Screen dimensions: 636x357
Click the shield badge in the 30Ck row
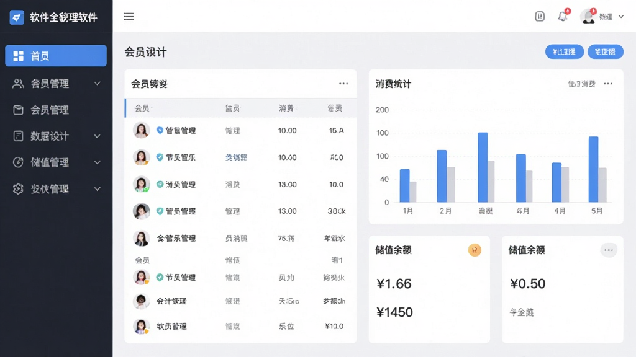point(160,211)
